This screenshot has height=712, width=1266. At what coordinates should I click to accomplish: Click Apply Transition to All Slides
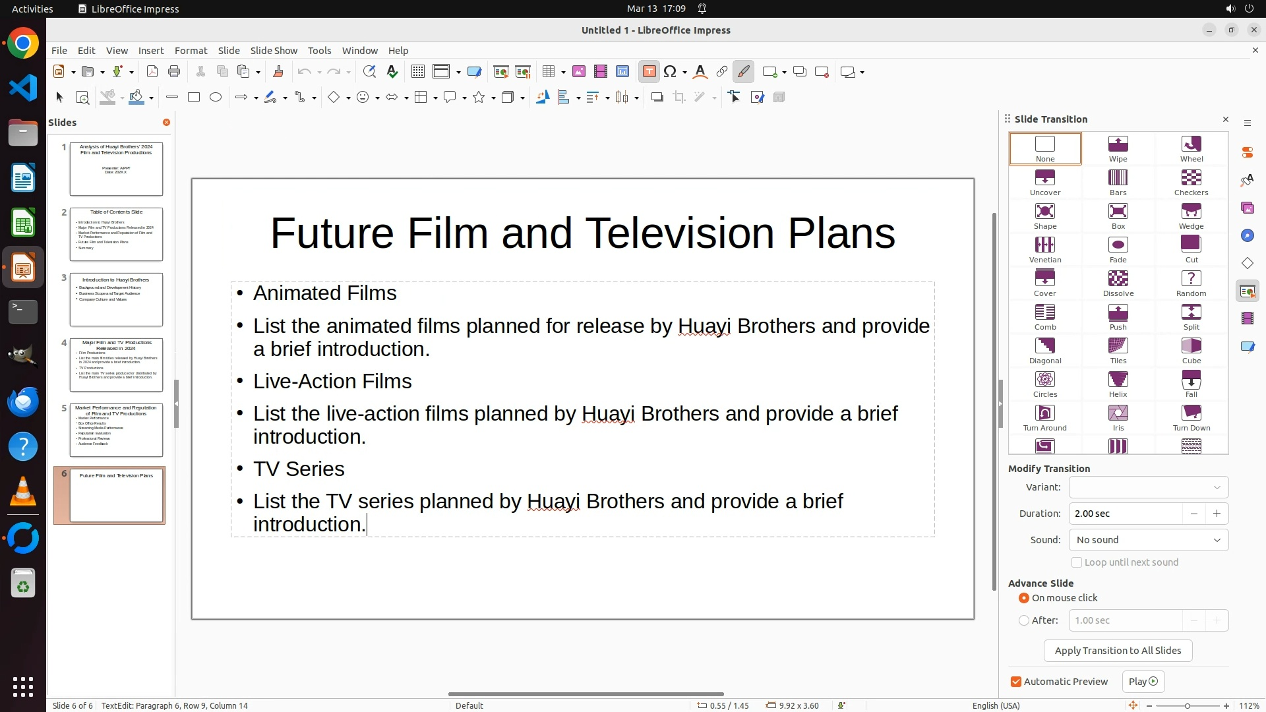(x=1118, y=651)
